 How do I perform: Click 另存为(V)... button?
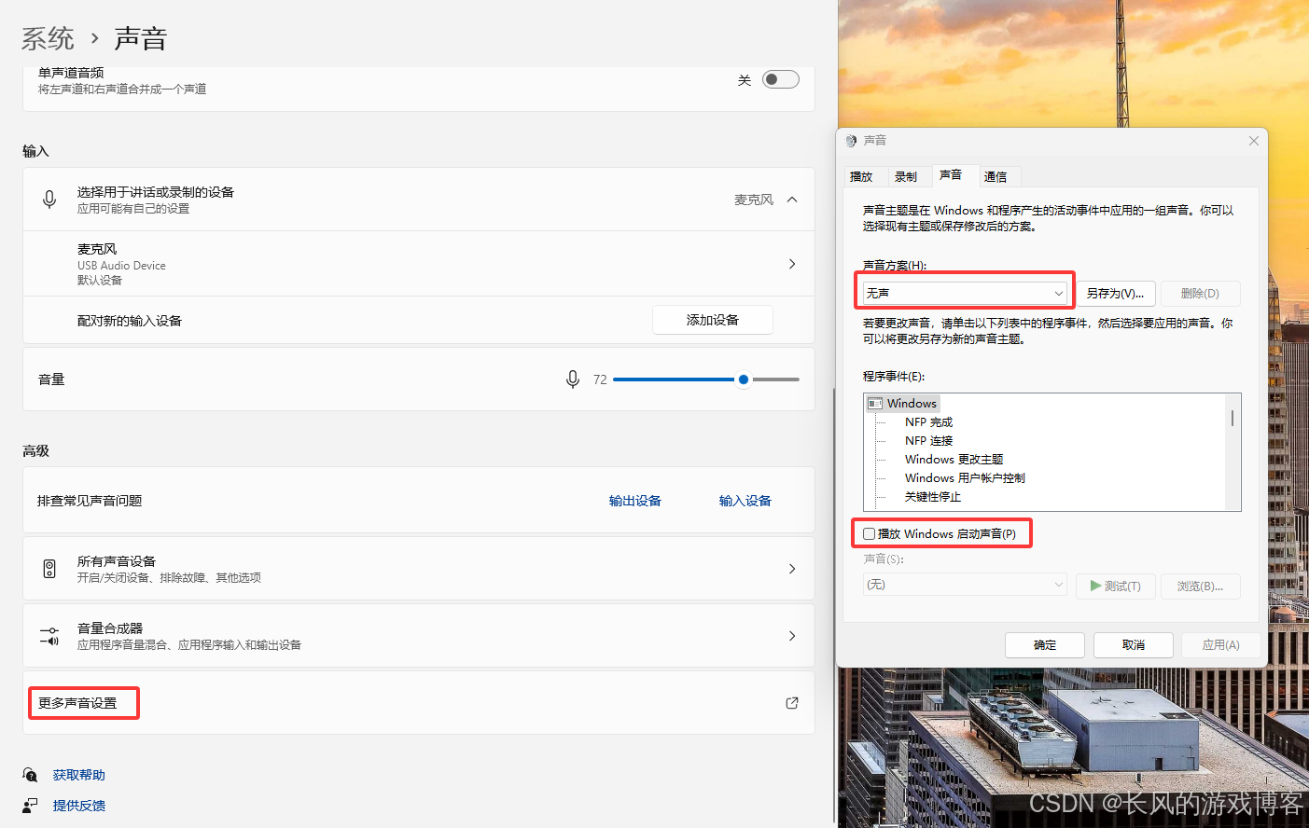click(1116, 293)
